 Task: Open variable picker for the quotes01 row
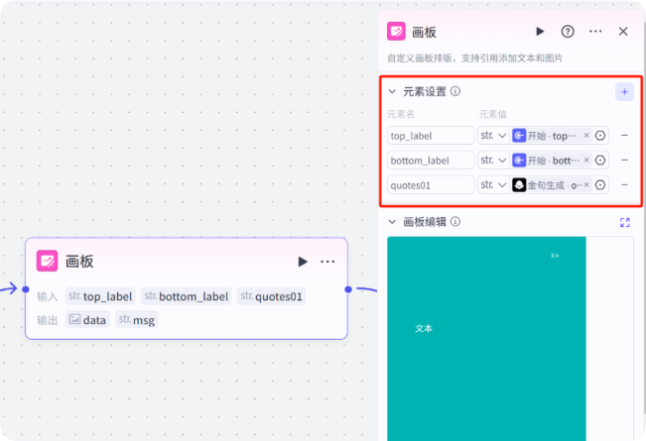600,185
